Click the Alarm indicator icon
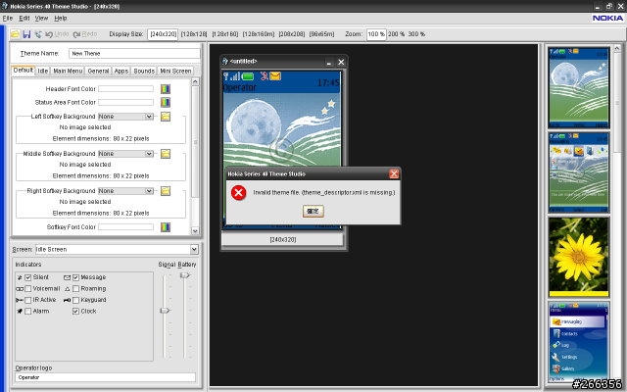 [20, 312]
